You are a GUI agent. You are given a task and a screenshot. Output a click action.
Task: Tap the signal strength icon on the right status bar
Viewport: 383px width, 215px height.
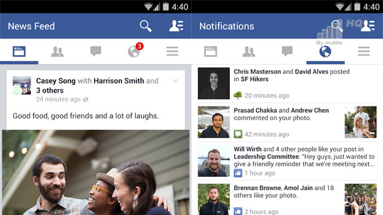click(x=348, y=7)
